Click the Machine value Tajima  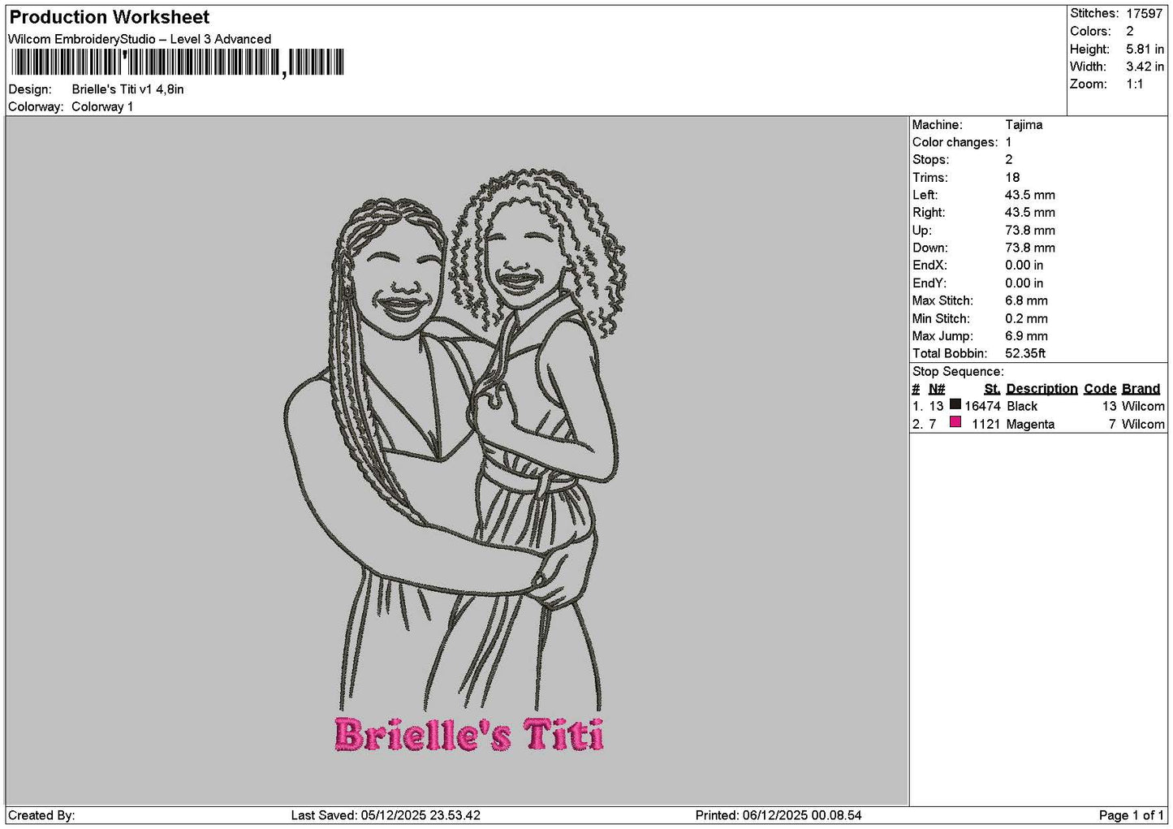(x=1024, y=124)
